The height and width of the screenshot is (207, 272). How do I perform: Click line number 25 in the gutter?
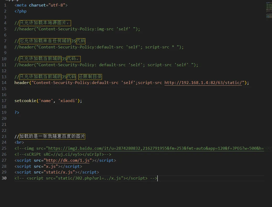pos(4,148)
